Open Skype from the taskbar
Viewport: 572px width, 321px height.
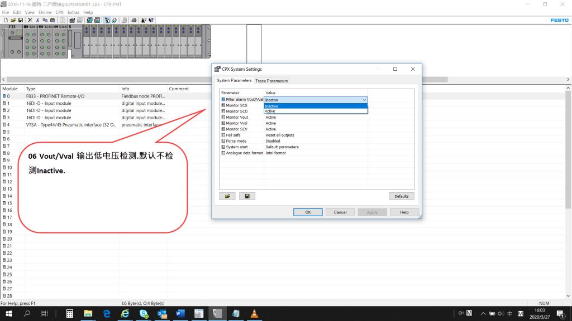144,313
